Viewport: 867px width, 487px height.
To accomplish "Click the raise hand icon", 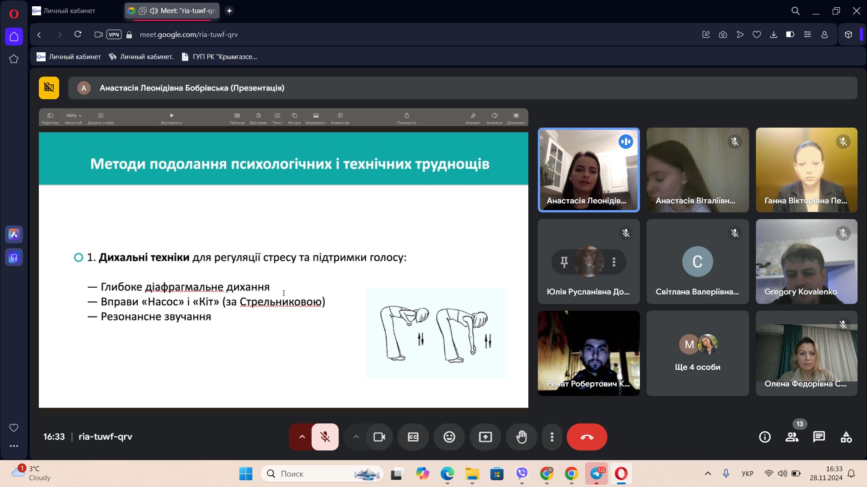I will point(522,437).
